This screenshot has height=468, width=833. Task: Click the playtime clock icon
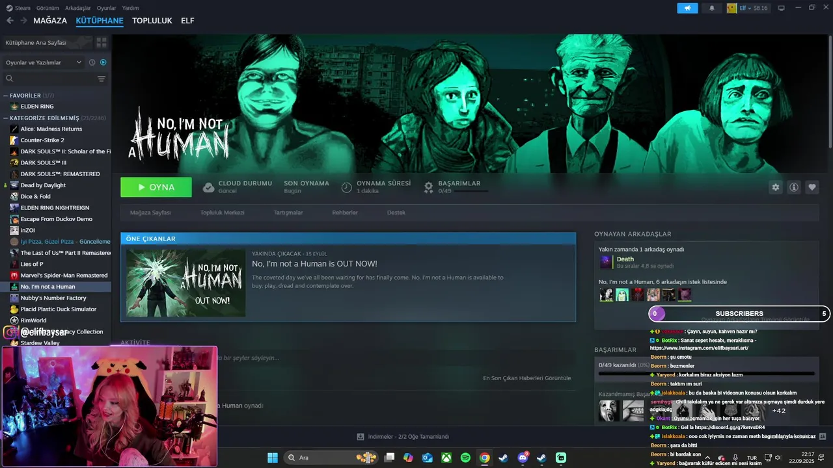pyautogui.click(x=346, y=187)
